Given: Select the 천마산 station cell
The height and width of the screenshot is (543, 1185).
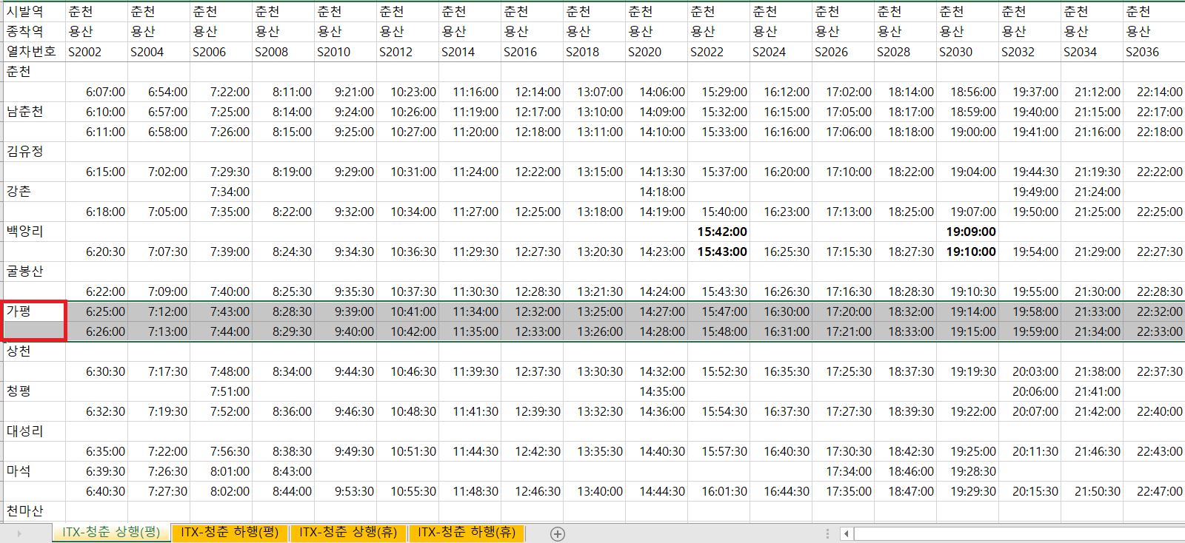Looking at the screenshot, I should click(x=35, y=511).
